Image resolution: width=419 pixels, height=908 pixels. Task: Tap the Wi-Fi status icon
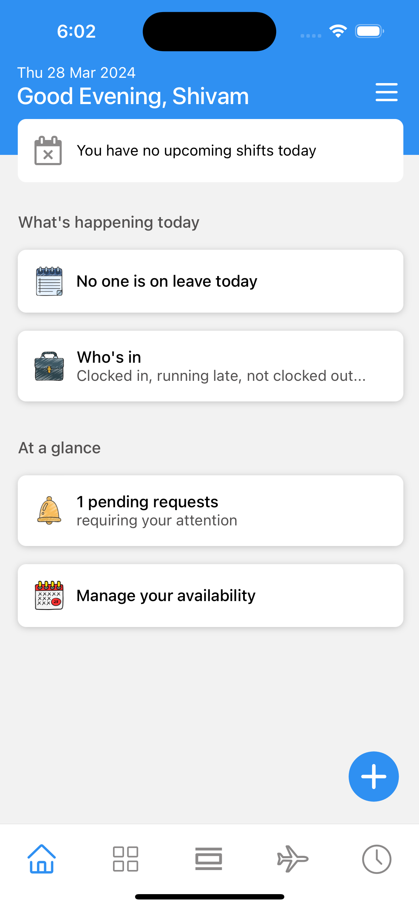coord(338,31)
